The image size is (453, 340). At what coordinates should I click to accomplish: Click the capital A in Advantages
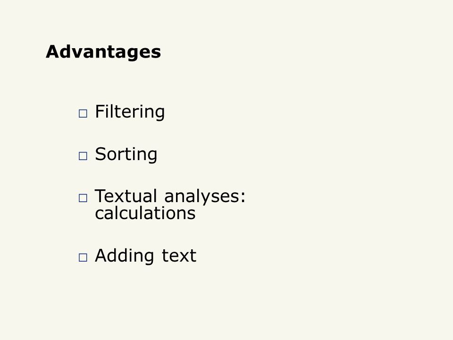(x=53, y=52)
